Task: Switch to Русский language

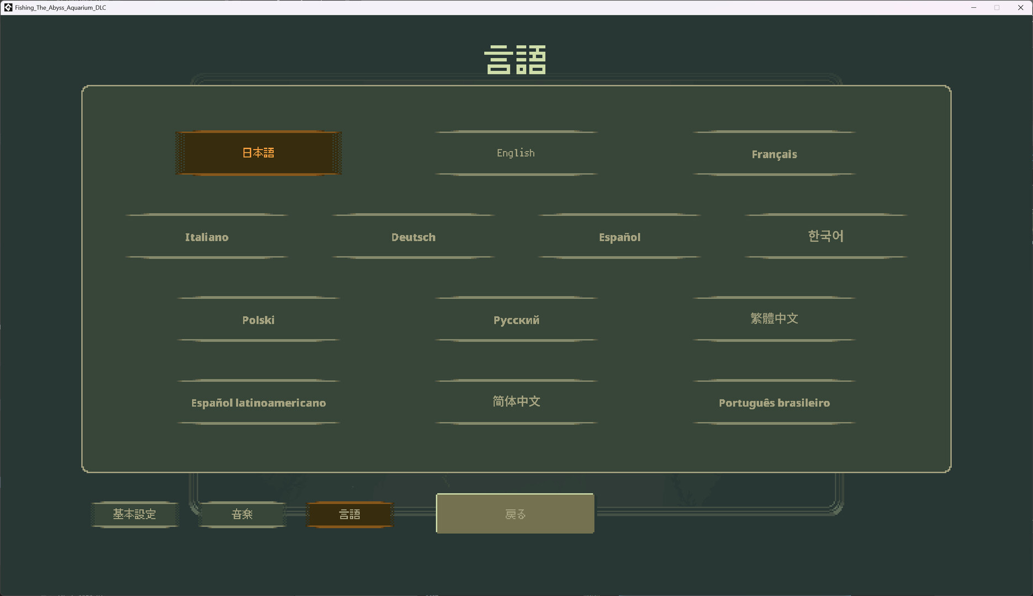Action: (x=516, y=320)
